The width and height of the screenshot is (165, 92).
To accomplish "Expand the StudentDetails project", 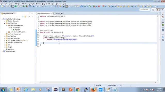I will tap(2, 51).
